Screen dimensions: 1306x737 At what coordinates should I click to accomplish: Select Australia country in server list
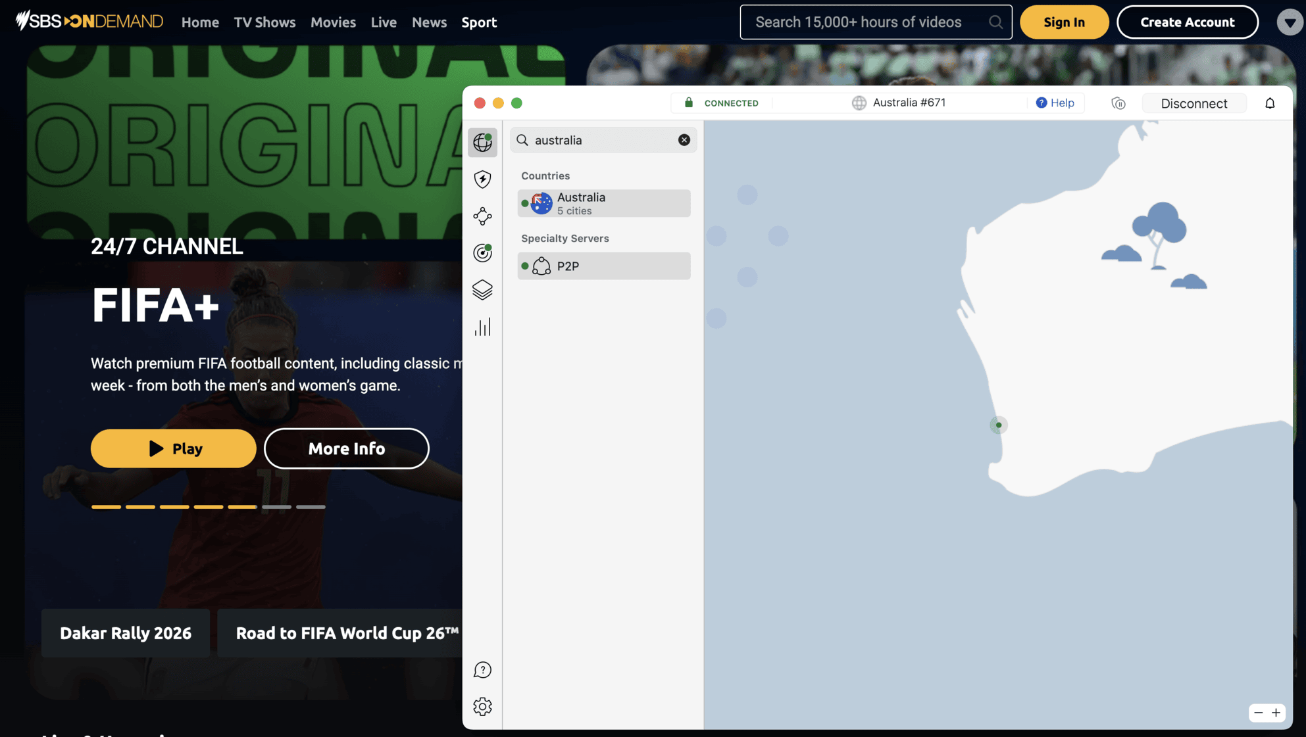pos(603,203)
